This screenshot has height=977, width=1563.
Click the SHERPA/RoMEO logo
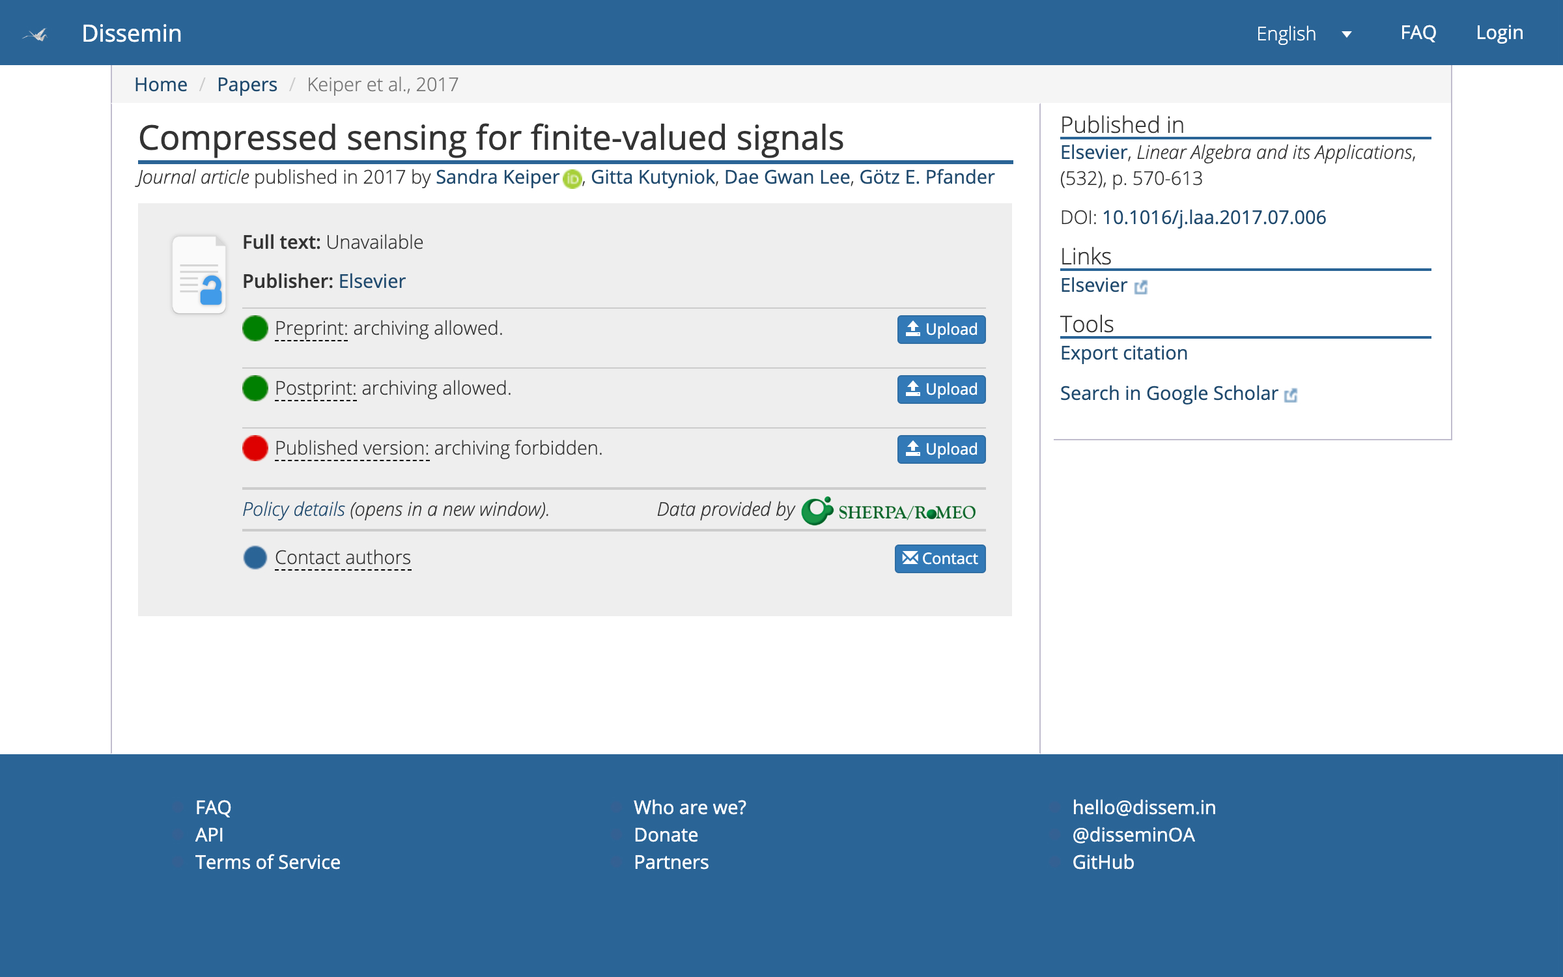tap(888, 511)
